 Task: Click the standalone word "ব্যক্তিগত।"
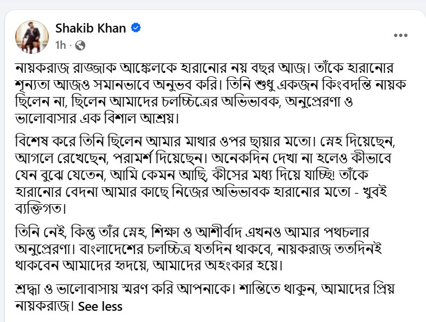(x=41, y=209)
